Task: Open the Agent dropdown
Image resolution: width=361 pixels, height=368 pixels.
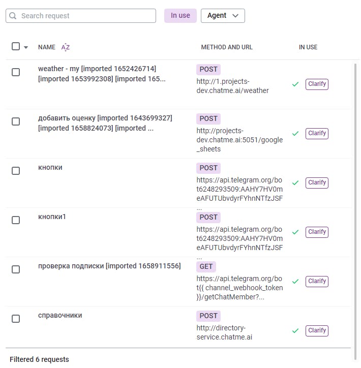Action: (223, 16)
